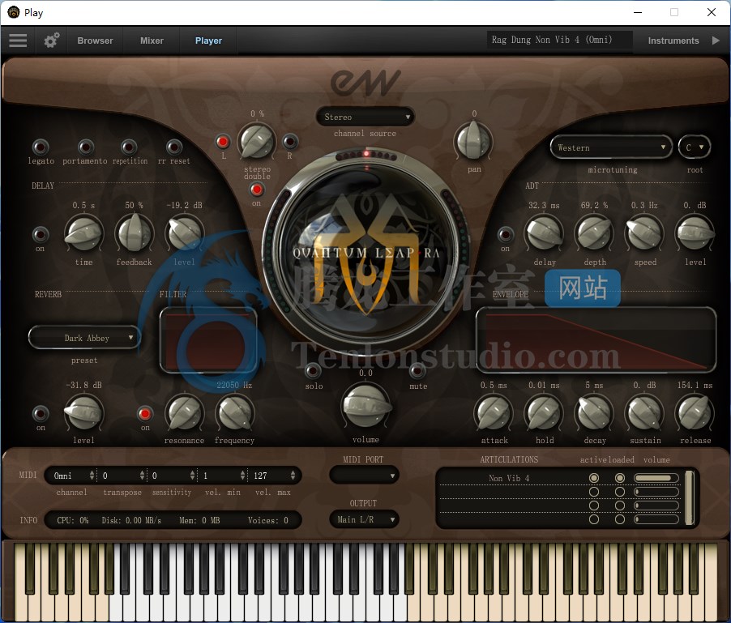
Task: Click the envelope hold knob
Action: (x=544, y=412)
